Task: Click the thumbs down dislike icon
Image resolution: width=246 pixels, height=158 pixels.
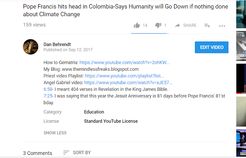Action: click(158, 25)
